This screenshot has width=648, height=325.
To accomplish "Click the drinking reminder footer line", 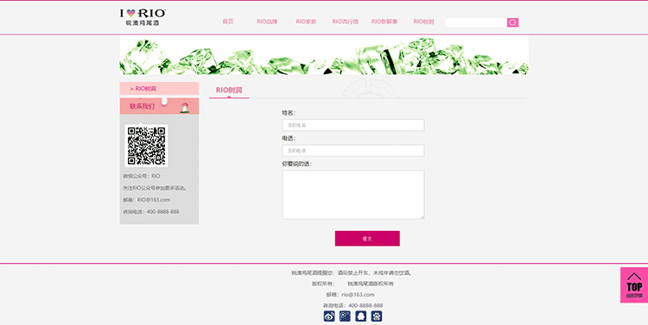I will (x=353, y=273).
